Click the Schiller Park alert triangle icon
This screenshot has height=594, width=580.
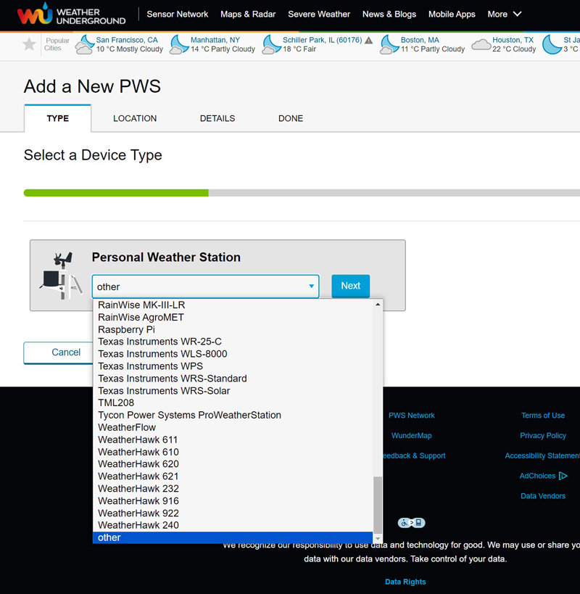369,40
